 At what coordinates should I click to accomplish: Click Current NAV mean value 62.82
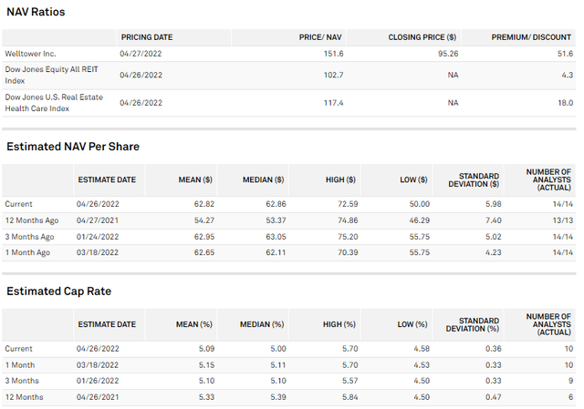coord(204,204)
